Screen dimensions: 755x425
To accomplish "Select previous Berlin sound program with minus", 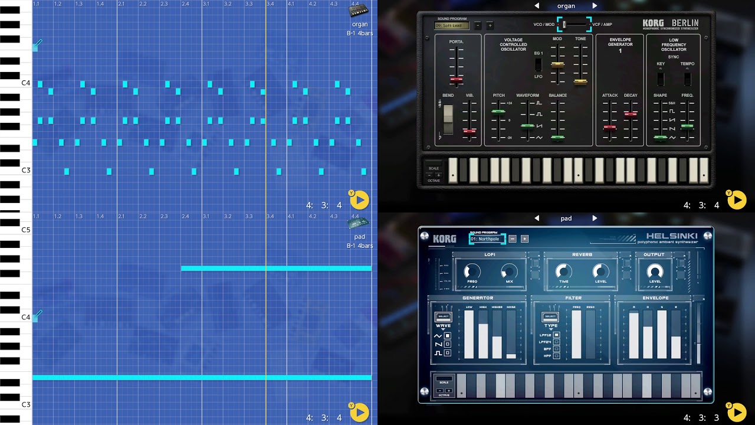I will (x=478, y=25).
